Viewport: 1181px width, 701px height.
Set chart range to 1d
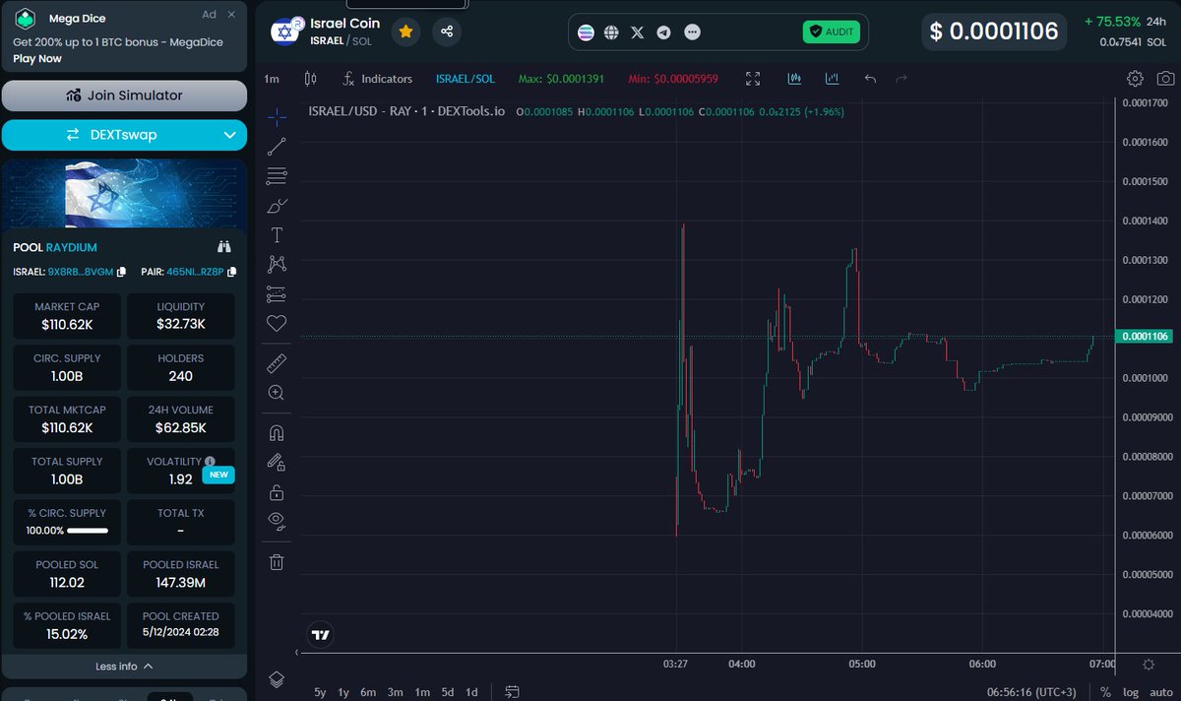(471, 692)
